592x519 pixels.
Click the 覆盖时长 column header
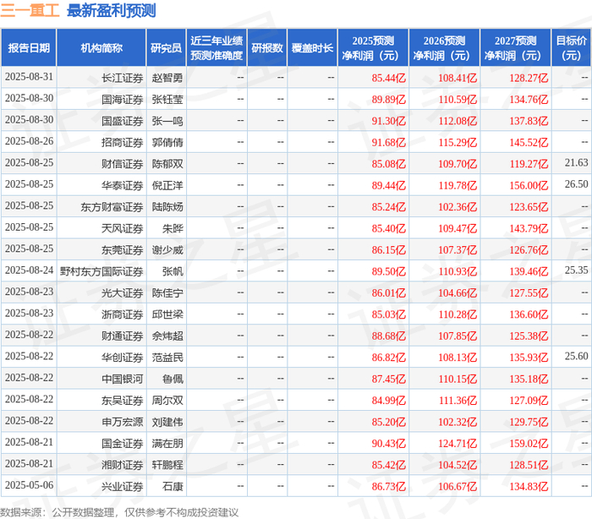[x=312, y=48]
